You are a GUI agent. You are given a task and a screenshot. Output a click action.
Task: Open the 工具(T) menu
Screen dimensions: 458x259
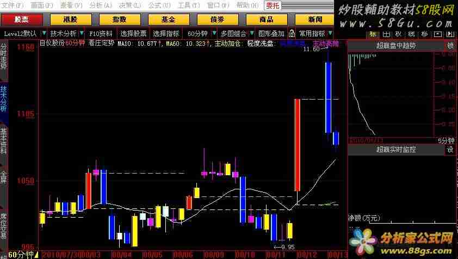tap(189, 5)
